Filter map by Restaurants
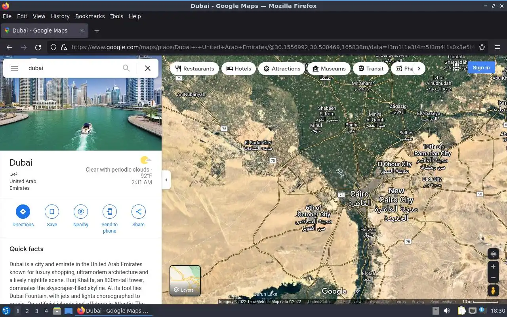 (x=194, y=69)
